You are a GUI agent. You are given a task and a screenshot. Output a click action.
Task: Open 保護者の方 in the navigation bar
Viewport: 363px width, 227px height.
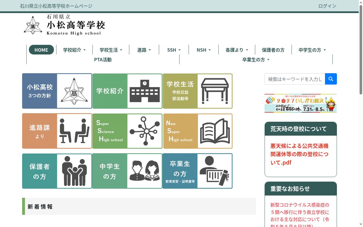[x=273, y=50]
